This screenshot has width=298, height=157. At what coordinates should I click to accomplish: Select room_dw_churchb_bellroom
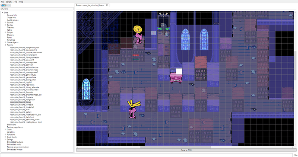point(22,65)
